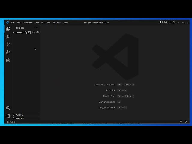Open the Accounts menu icon
192x144 pixels.
tap(8, 108)
